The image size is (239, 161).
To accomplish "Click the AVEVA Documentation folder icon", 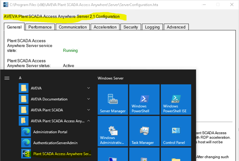I will coord(24,99).
